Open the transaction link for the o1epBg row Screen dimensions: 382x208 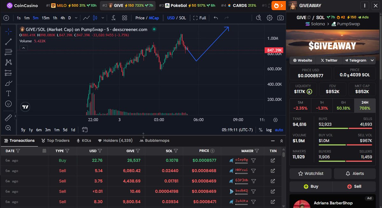click(273, 160)
